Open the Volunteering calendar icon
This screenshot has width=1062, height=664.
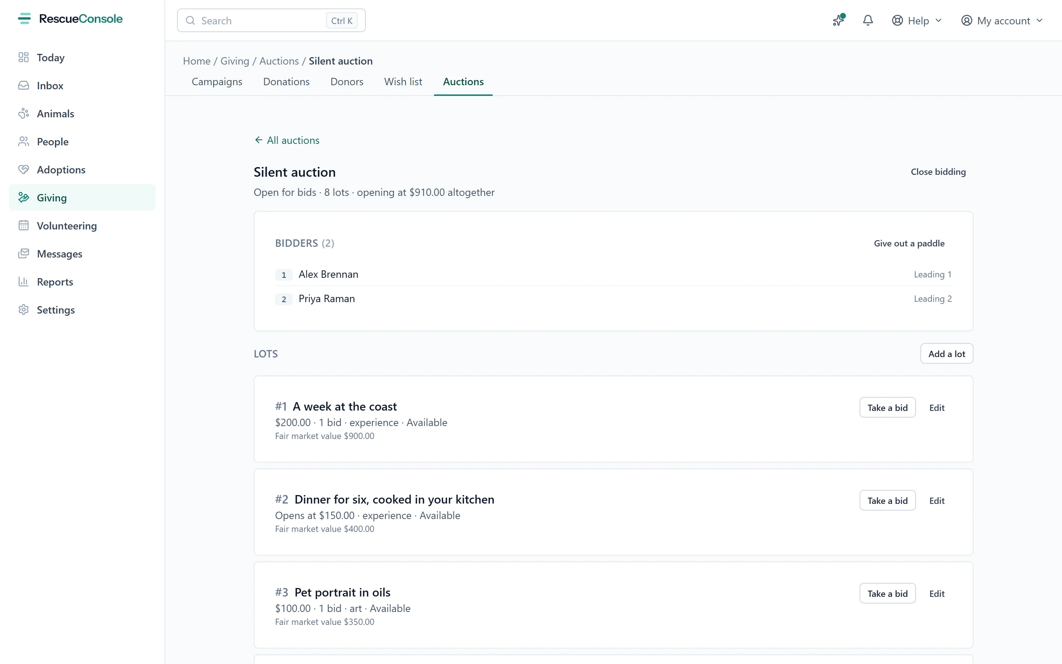click(x=24, y=226)
